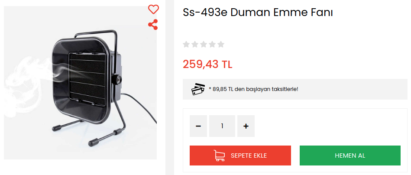Enlarge the fume extractor product photo

tap(81, 83)
